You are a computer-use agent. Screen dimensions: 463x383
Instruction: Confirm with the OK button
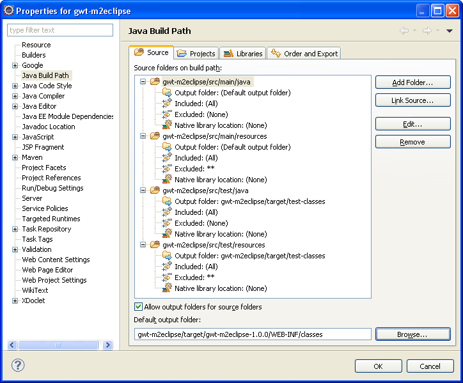(378, 366)
